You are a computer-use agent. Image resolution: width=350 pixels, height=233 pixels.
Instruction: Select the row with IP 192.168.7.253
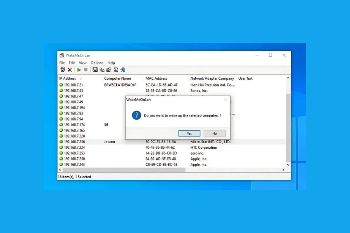click(x=171, y=153)
